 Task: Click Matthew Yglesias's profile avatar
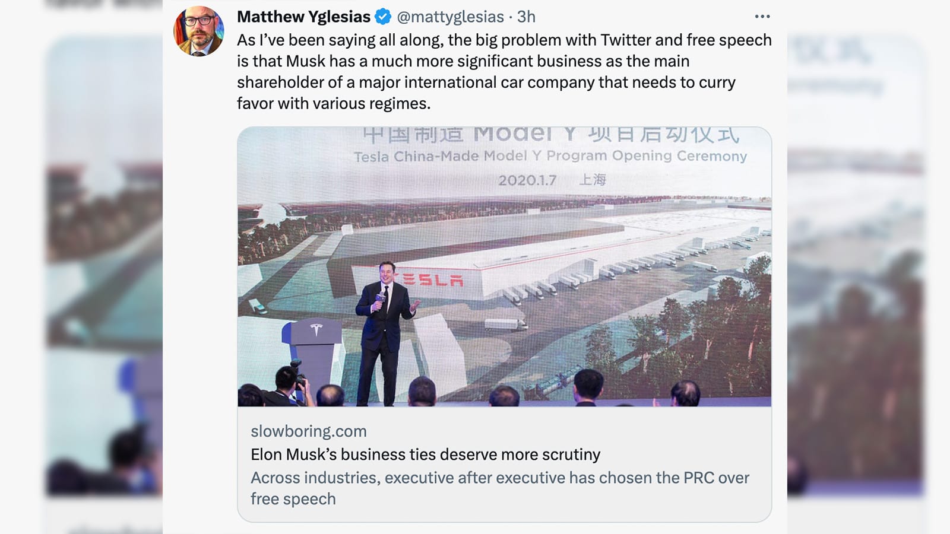(x=198, y=31)
